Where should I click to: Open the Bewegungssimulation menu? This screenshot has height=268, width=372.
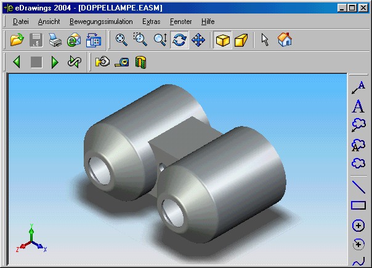(x=101, y=22)
